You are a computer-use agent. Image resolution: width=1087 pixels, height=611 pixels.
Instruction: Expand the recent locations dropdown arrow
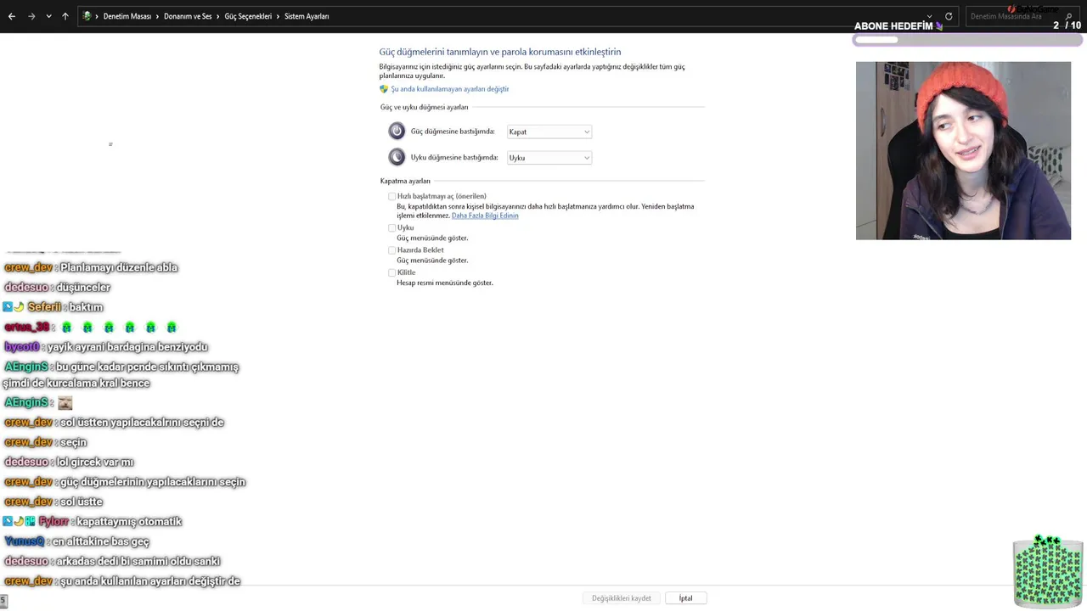48,16
